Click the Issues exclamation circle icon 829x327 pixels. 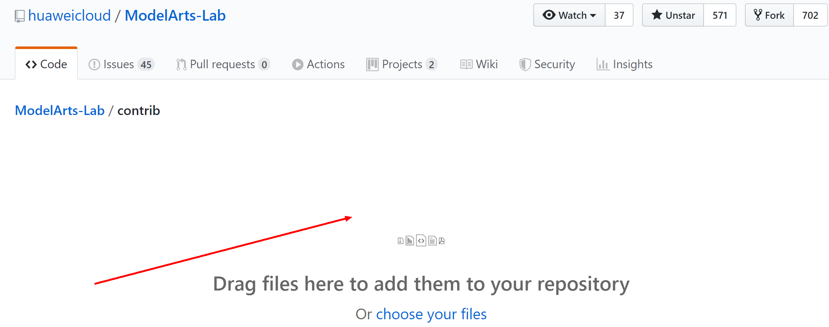[94, 65]
